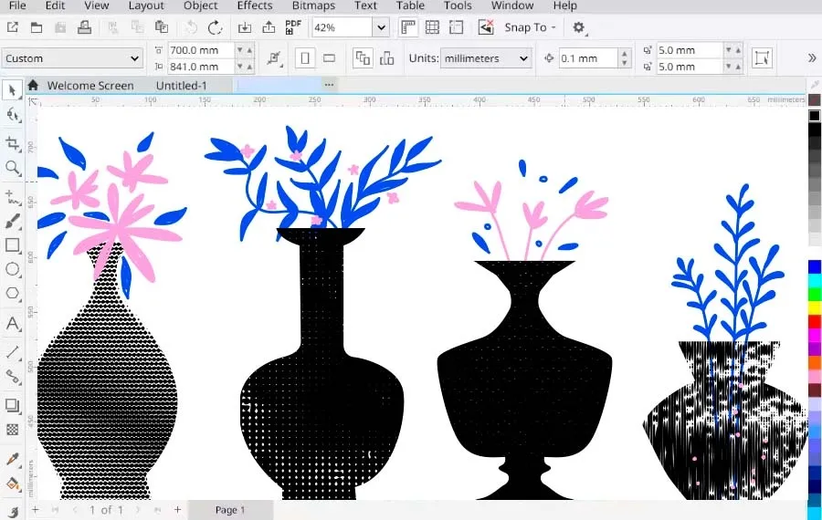Open the Bitmaps menu
The height and width of the screenshot is (520, 822).
(313, 5)
